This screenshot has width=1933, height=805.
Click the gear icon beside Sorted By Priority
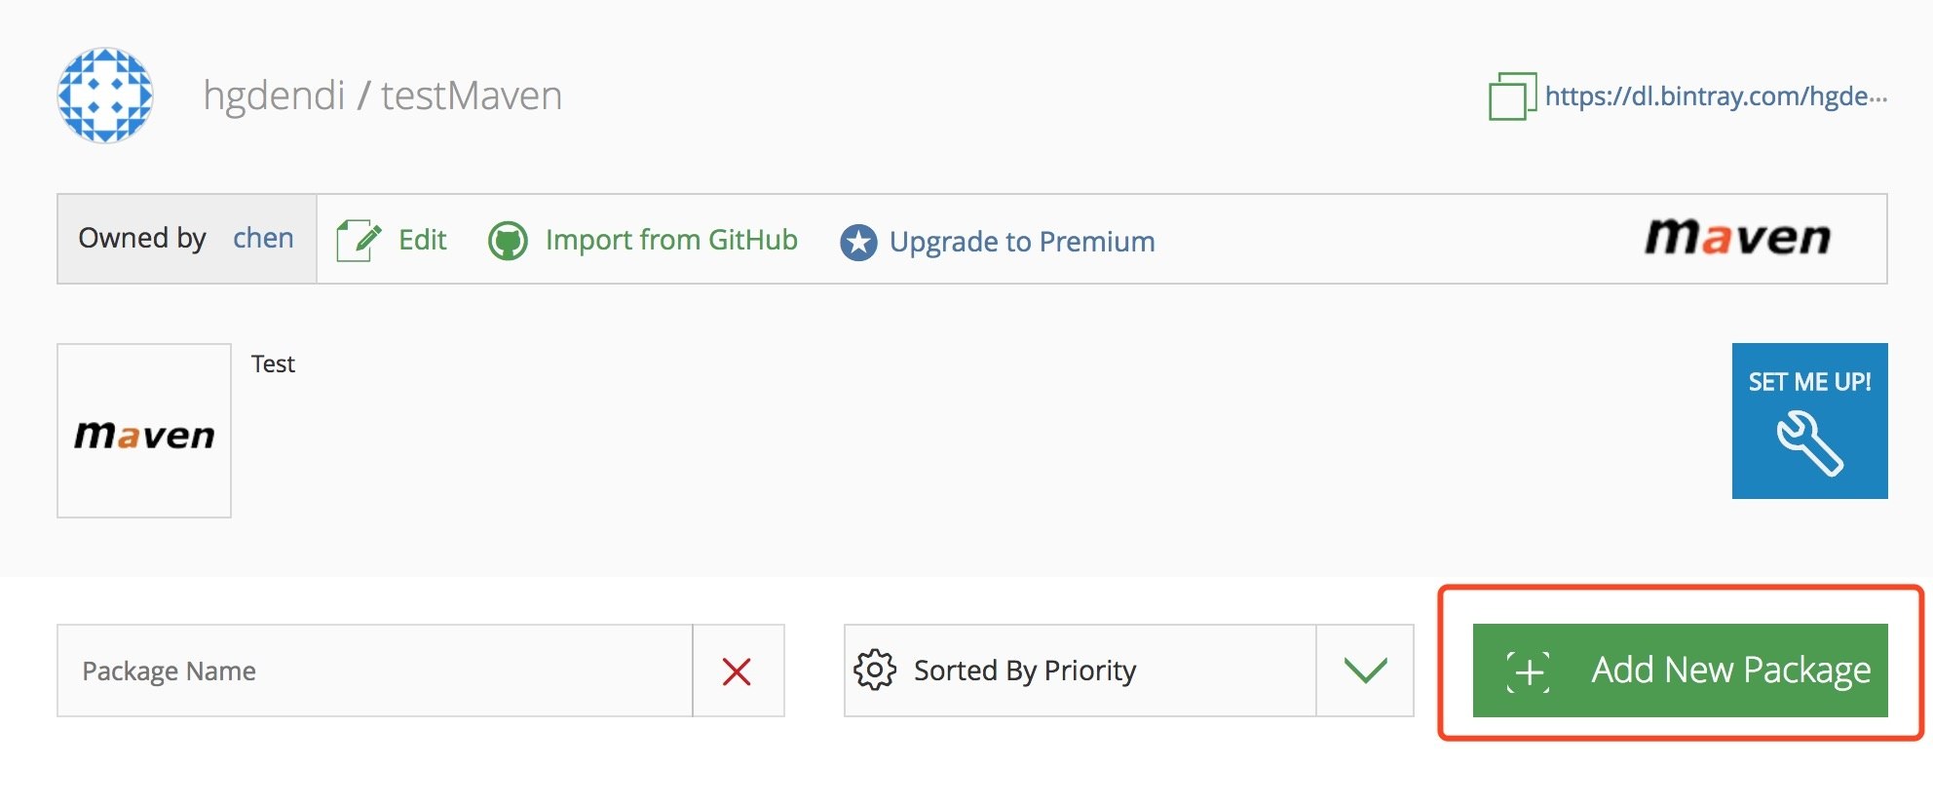point(875,671)
